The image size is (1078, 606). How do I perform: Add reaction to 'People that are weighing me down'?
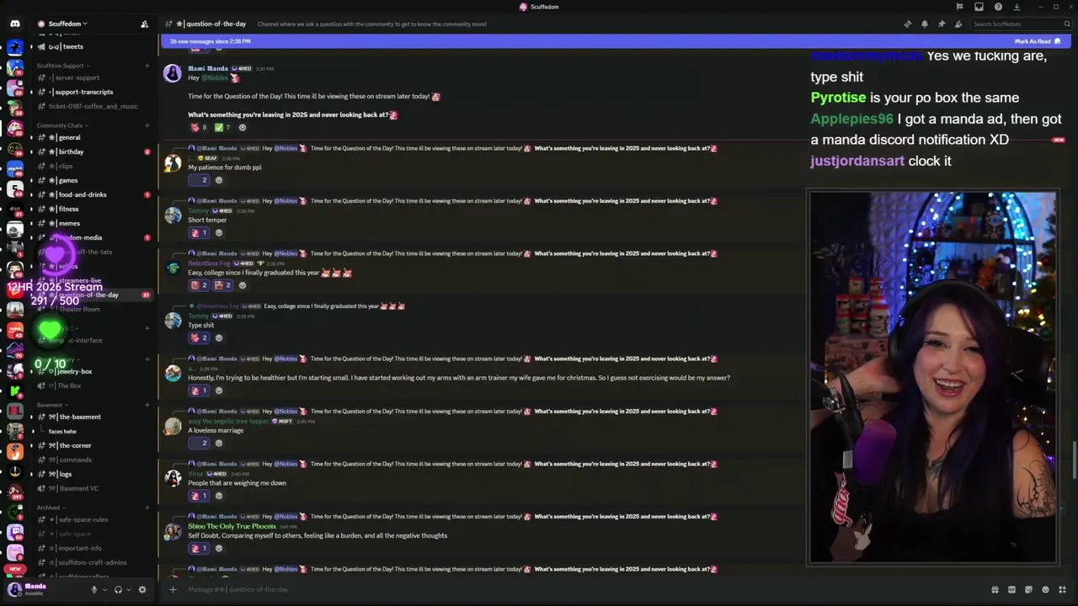[219, 496]
